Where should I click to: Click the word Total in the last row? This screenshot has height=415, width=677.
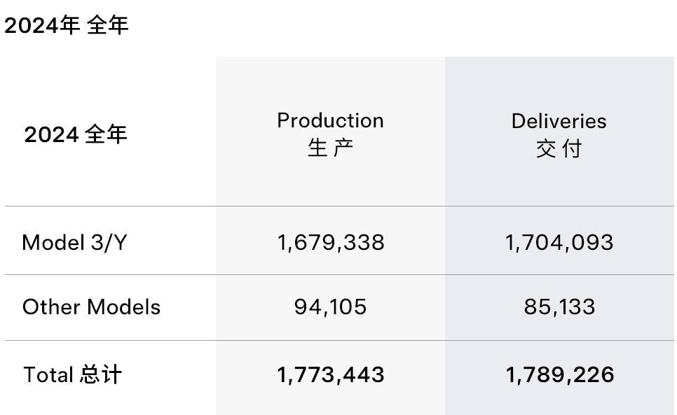[48, 374]
